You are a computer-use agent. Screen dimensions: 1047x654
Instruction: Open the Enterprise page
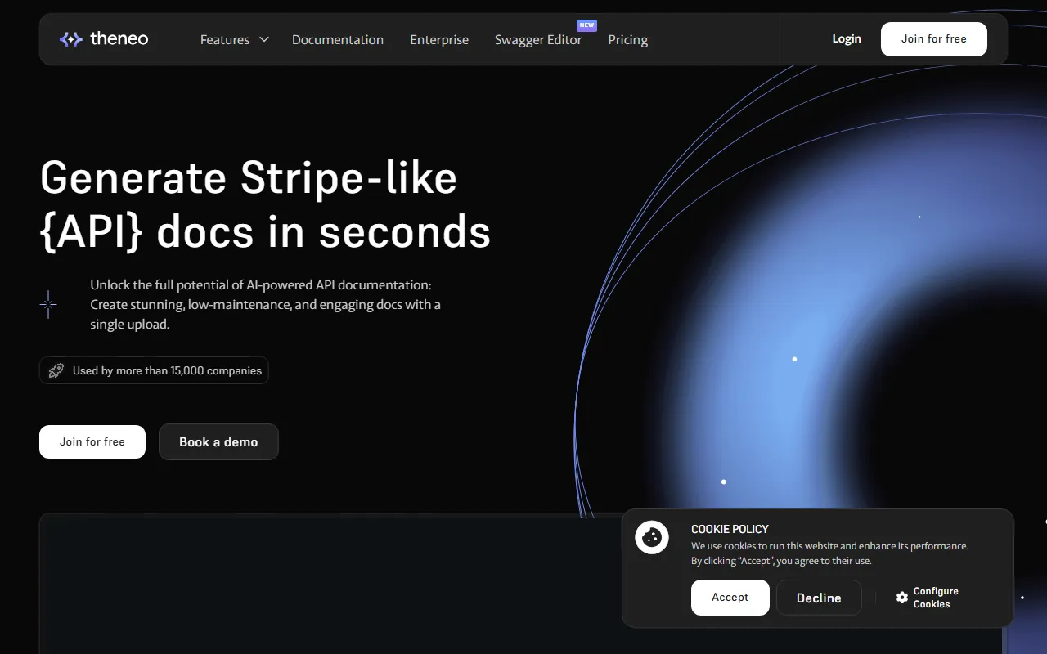coord(439,39)
